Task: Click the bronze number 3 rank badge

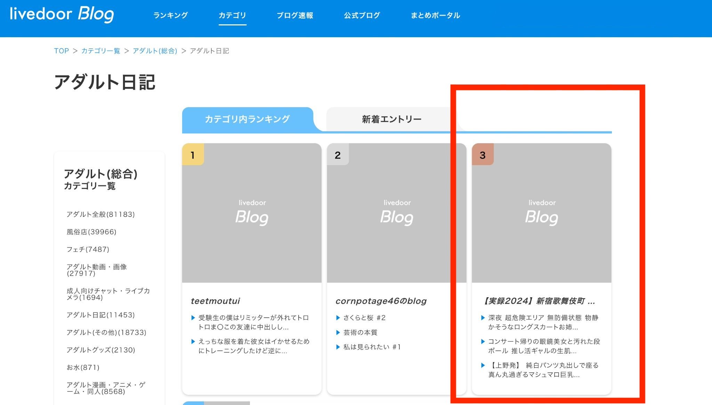Action: 483,154
